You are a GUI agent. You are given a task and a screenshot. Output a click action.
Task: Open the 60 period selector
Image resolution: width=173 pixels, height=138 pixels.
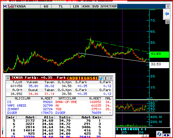point(46,7)
